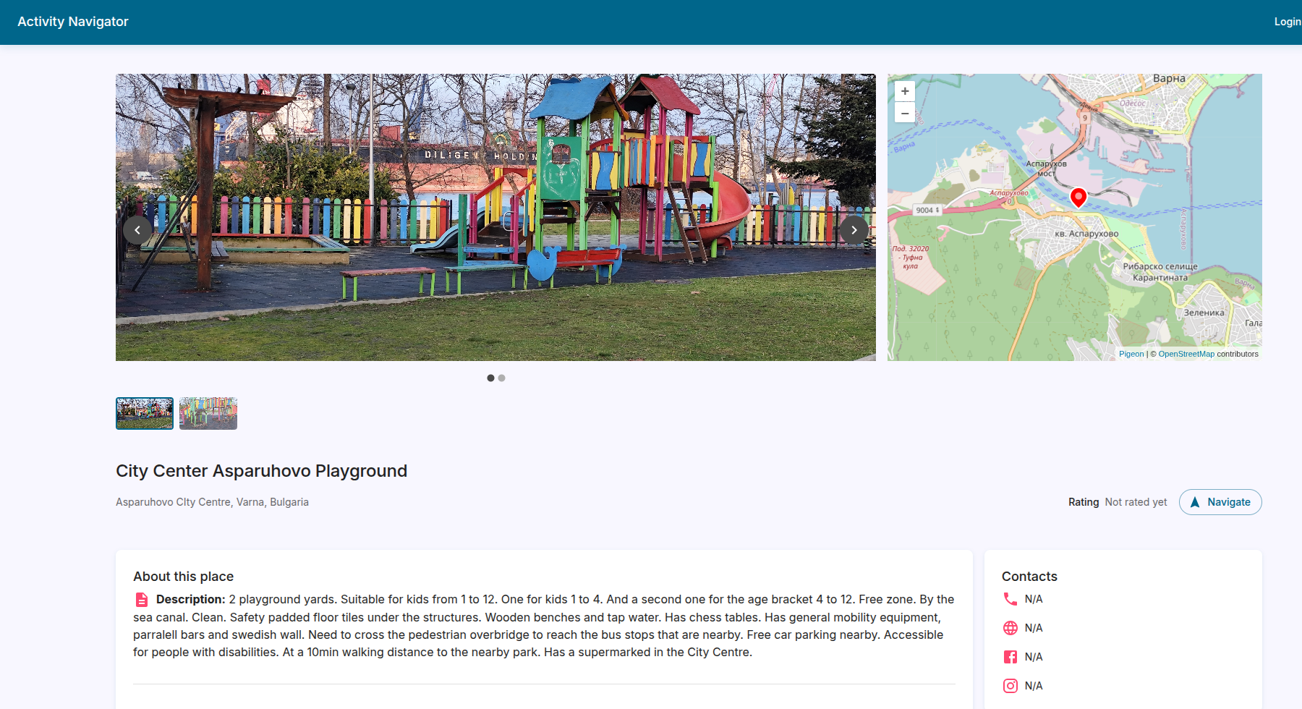Open the Login menu item
Image resolution: width=1302 pixels, height=709 pixels.
[x=1287, y=22]
